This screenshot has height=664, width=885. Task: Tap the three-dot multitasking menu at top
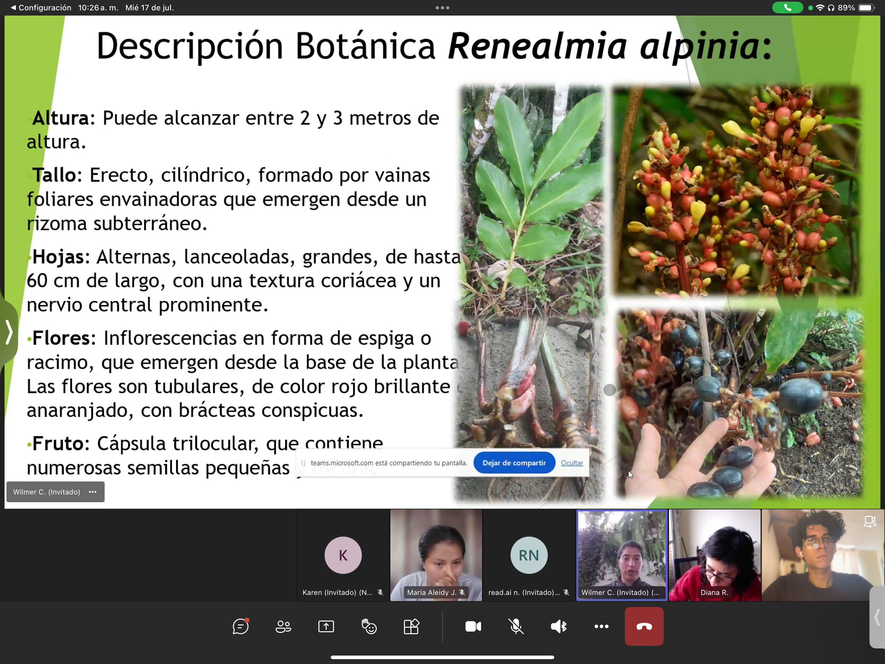click(x=442, y=7)
